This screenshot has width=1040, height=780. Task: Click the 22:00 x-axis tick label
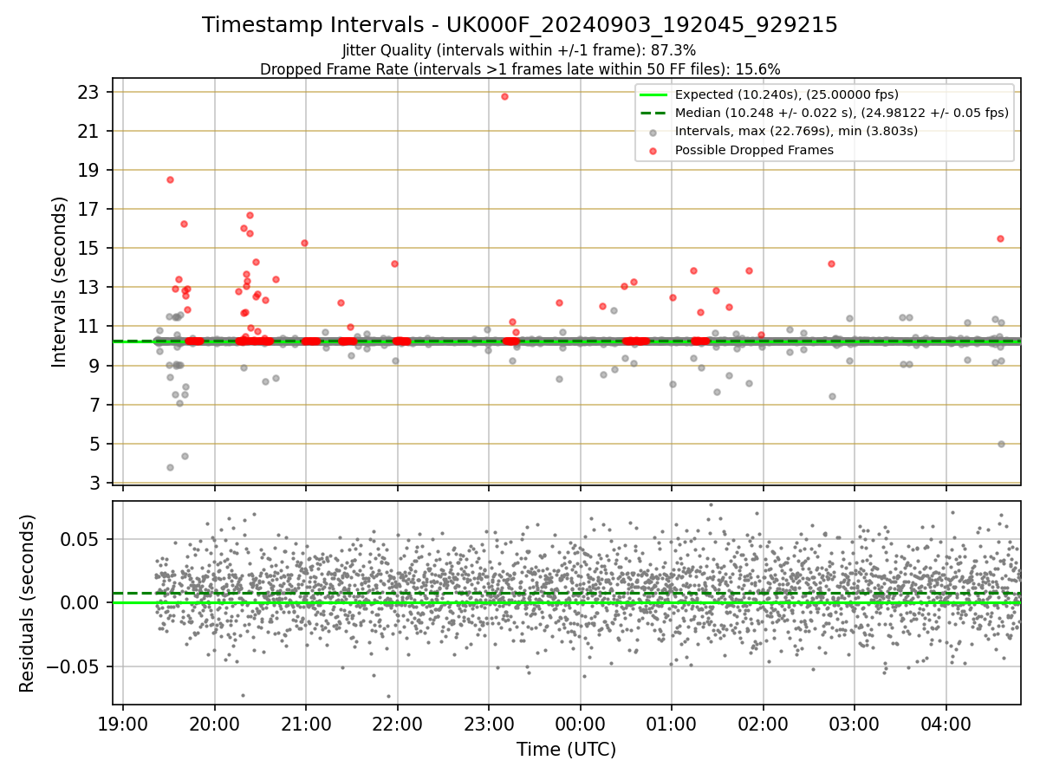coord(397,724)
